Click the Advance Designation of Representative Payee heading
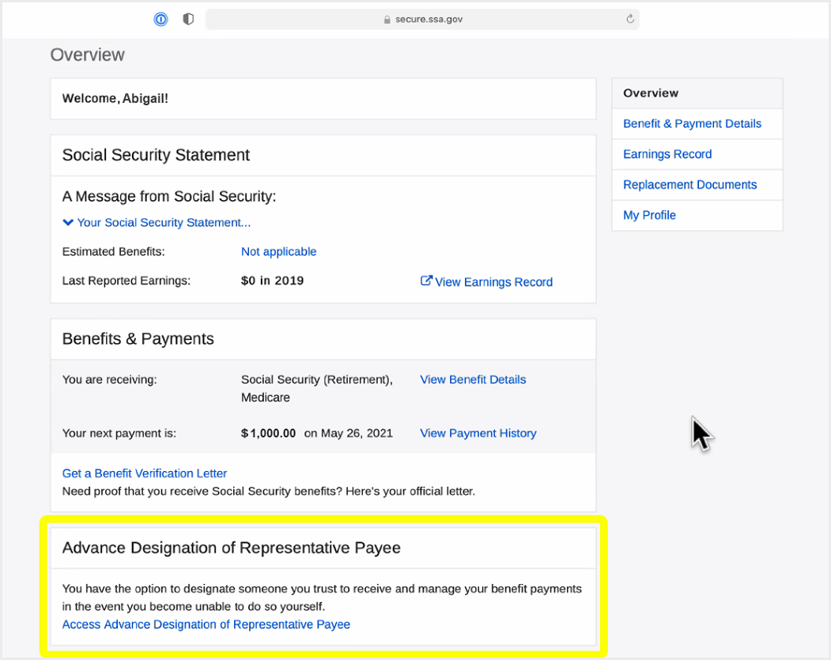831x660 pixels. (x=231, y=548)
